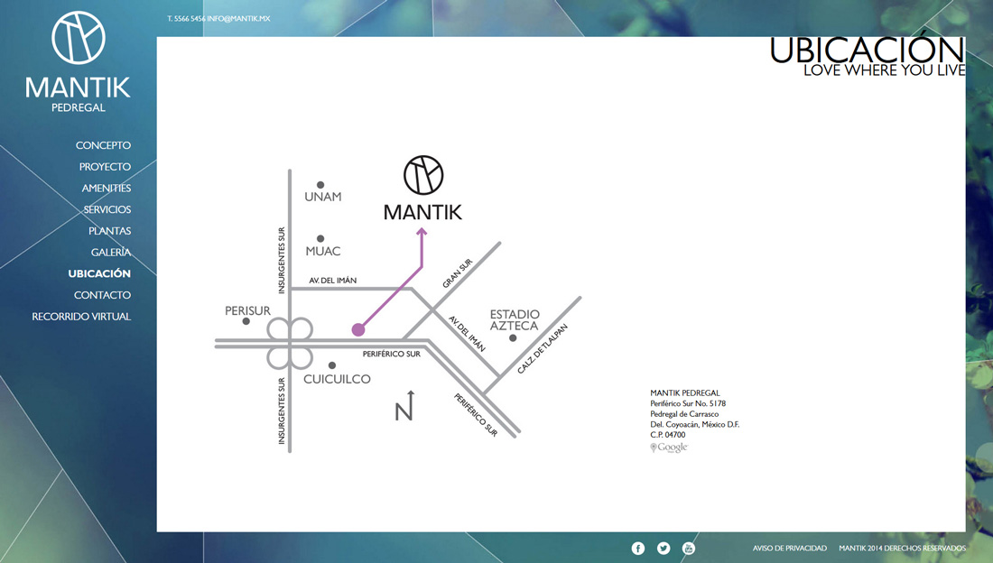Select the Ubicación menu item

(99, 273)
